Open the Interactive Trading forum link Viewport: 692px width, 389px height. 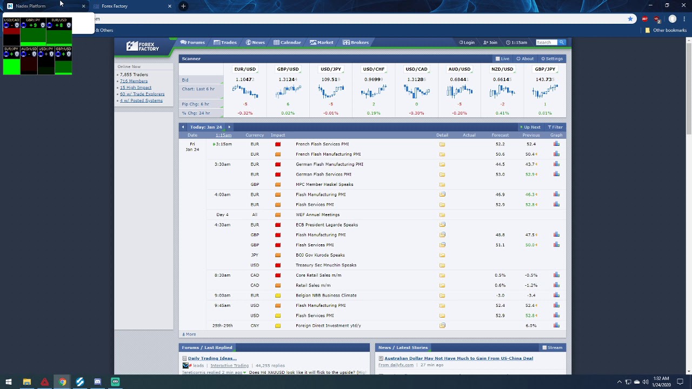tap(229, 366)
